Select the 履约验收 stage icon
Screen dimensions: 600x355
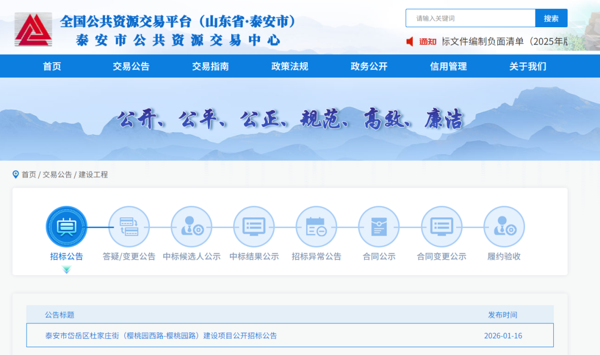[x=504, y=227]
